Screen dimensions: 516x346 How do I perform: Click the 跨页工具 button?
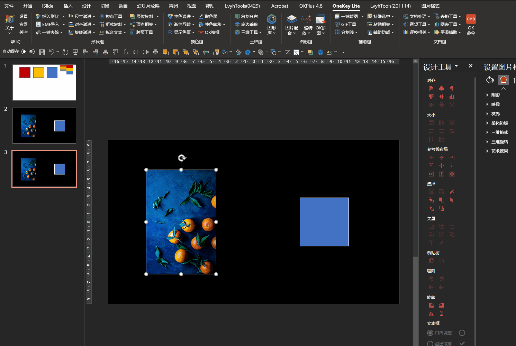click(142, 32)
